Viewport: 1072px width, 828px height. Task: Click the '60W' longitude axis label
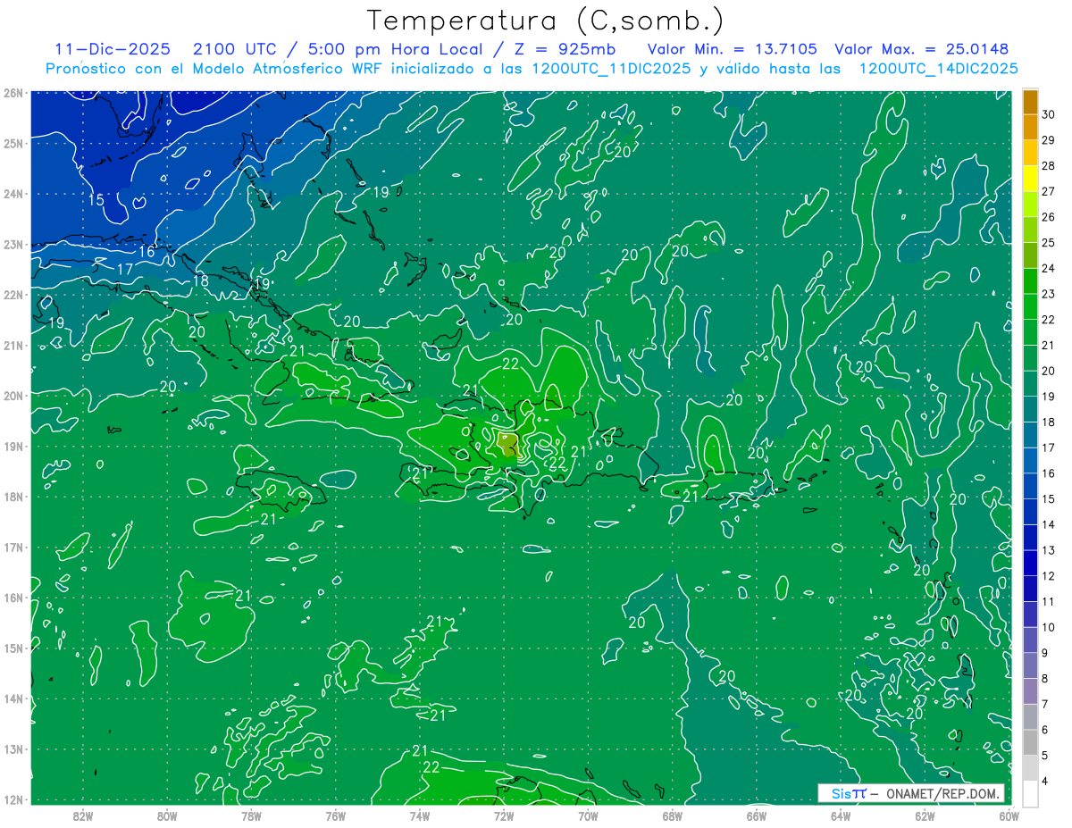tap(1009, 815)
